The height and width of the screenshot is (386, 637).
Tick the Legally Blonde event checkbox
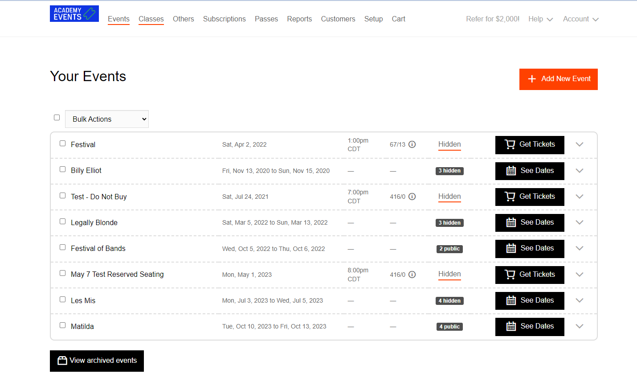pos(62,222)
